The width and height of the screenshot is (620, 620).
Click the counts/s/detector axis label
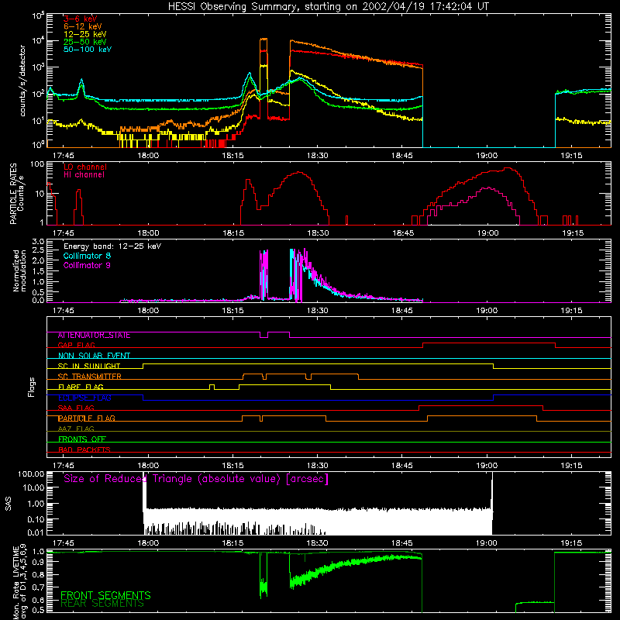[22, 81]
